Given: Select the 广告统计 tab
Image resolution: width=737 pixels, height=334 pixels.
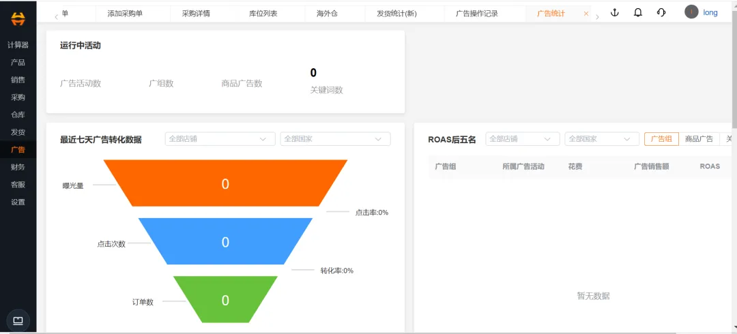Looking at the screenshot, I should 551,14.
